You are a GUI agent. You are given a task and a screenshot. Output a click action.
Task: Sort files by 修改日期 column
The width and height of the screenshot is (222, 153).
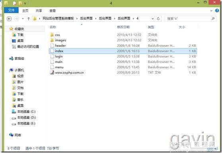click(x=123, y=27)
